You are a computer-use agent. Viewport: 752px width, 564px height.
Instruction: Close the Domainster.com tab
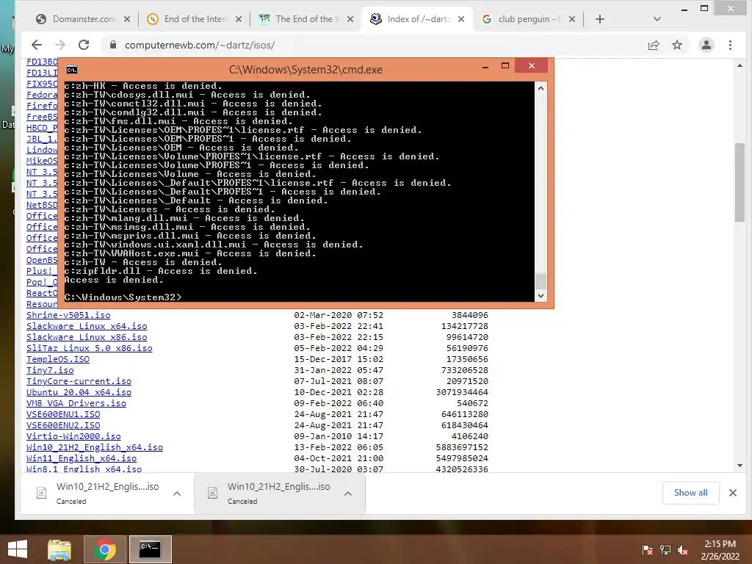126,19
